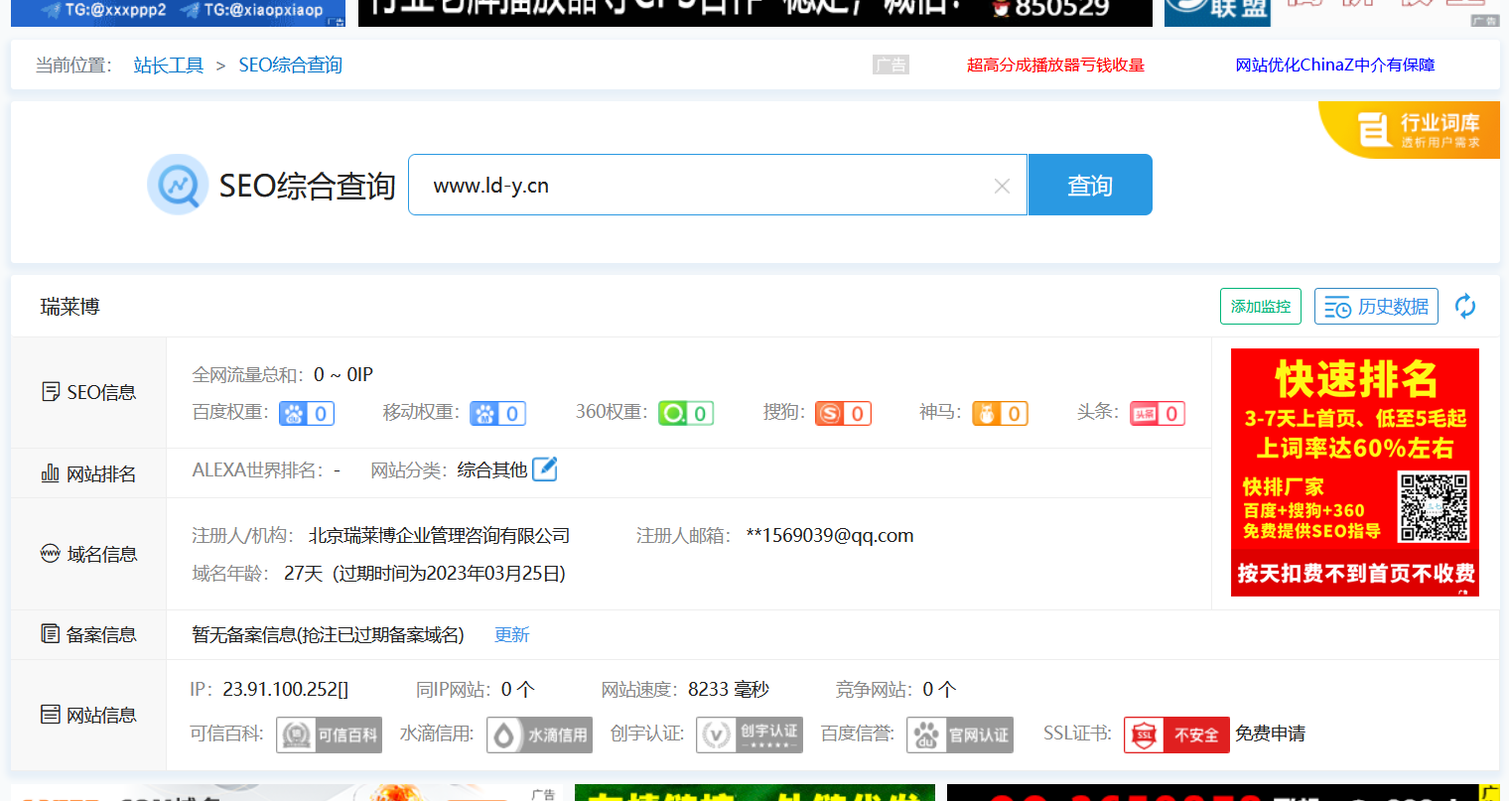
Task: Open the 网站优化ChinaZ中介有保障 link
Action: [x=1335, y=66]
